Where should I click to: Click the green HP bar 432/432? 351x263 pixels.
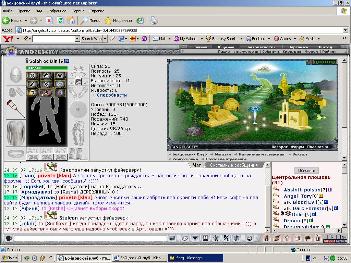(47, 68)
